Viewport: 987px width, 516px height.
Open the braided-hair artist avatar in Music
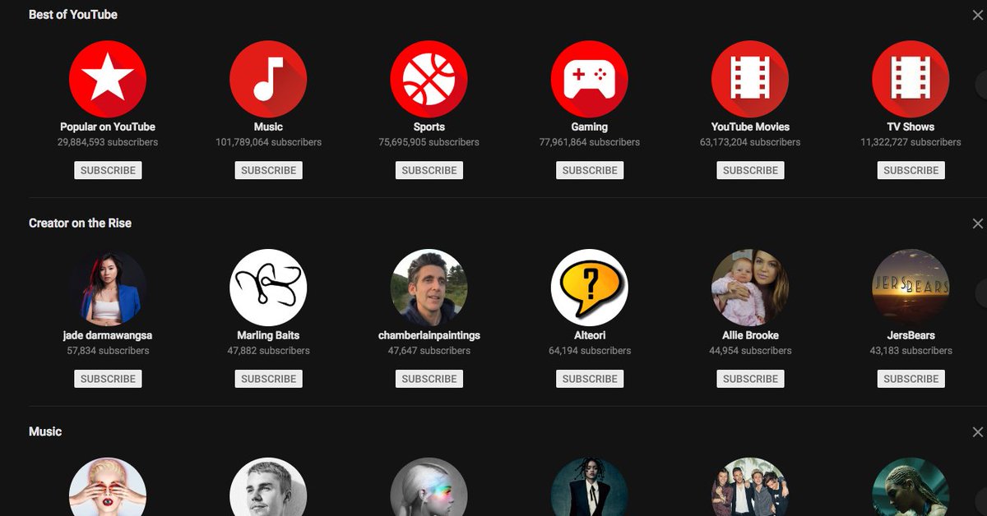[911, 487]
